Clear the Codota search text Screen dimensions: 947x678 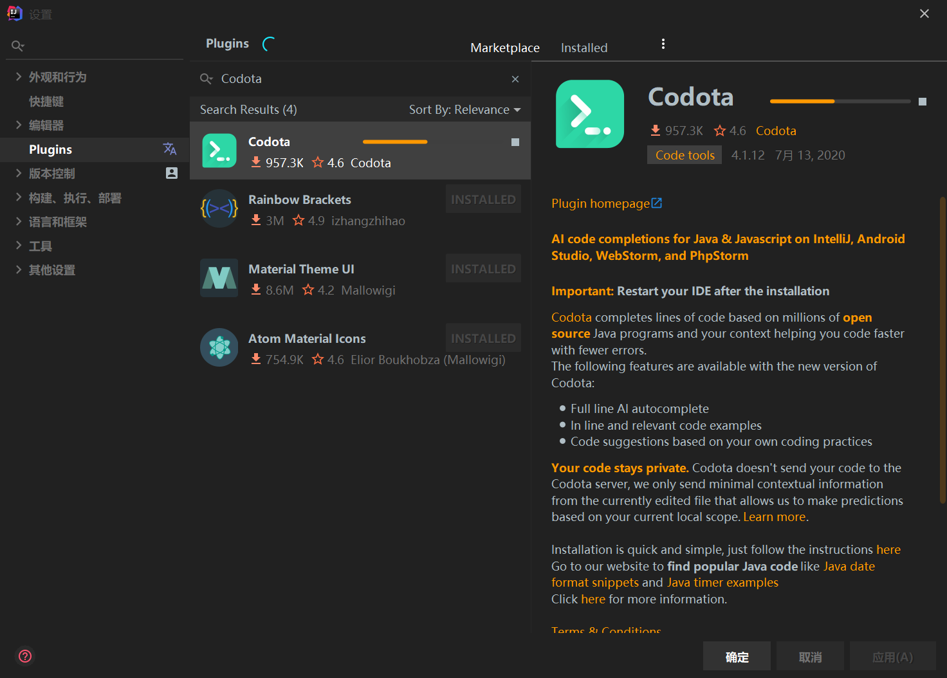coord(515,79)
